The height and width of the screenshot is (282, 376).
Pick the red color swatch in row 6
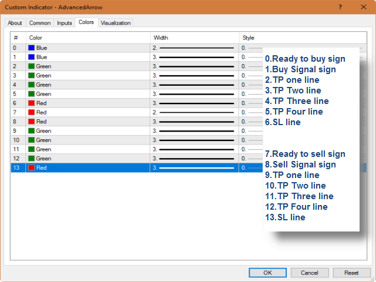pyautogui.click(x=32, y=103)
